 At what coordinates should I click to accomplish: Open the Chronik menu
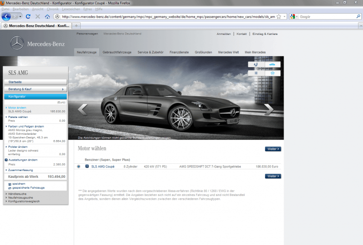53,9
